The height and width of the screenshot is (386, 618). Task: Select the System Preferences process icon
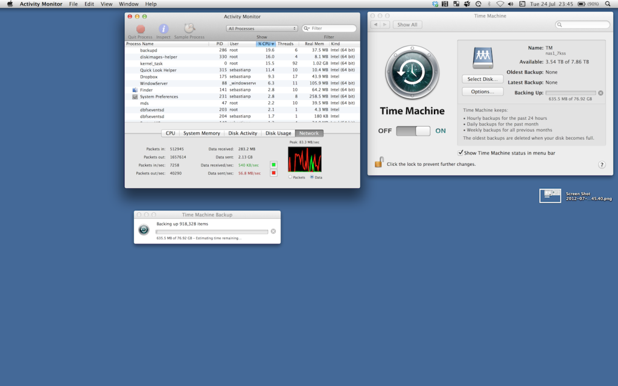(135, 96)
